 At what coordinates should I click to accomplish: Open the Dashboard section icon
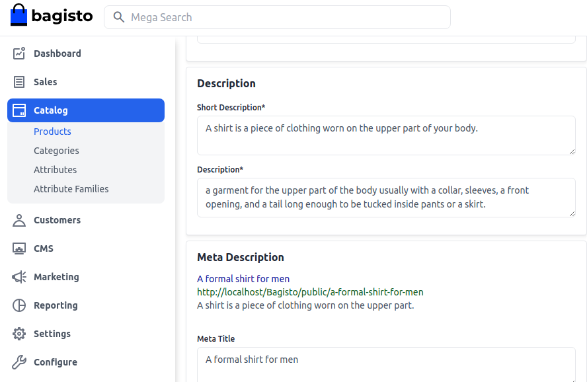pos(20,54)
